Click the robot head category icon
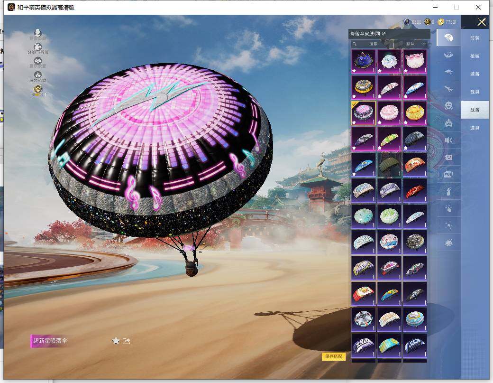The height and width of the screenshot is (383, 493). [448, 122]
